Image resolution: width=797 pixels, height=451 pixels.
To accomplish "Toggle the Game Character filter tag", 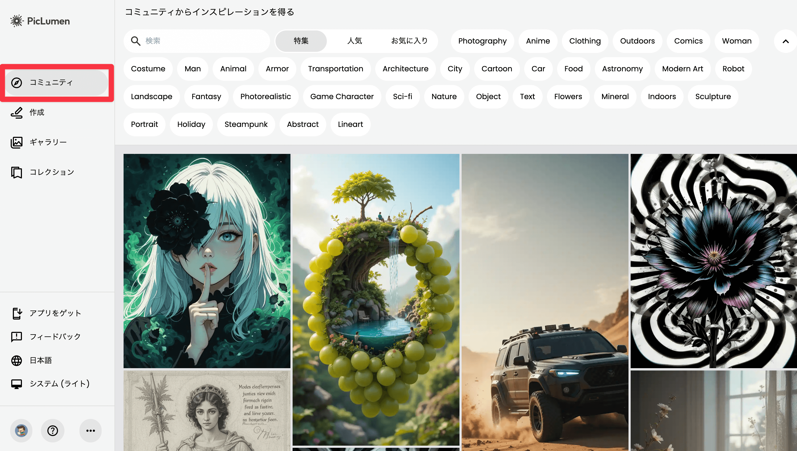I will click(342, 96).
